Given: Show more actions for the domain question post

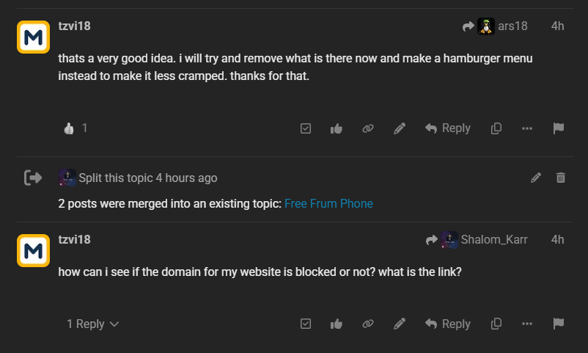Looking at the screenshot, I should click(527, 324).
